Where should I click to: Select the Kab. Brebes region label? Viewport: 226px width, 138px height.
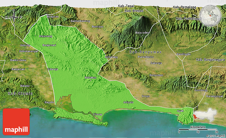[134, 11]
